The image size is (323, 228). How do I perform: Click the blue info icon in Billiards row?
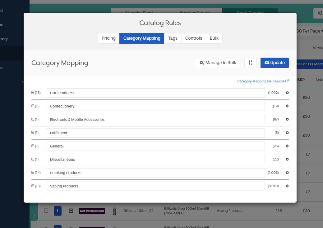(58, 211)
